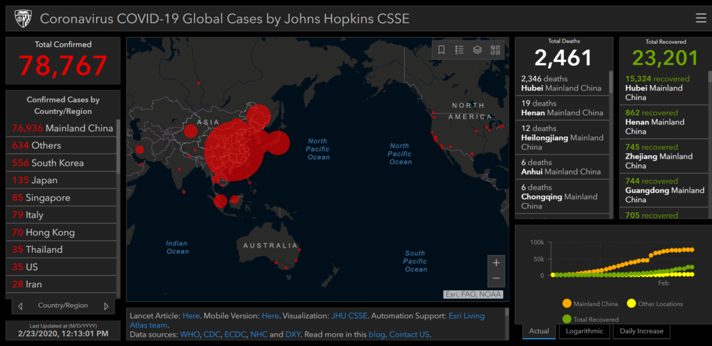Screen dimensions: 712x346
Task: Open the JHU CSSE visualization link
Action: [x=349, y=315]
